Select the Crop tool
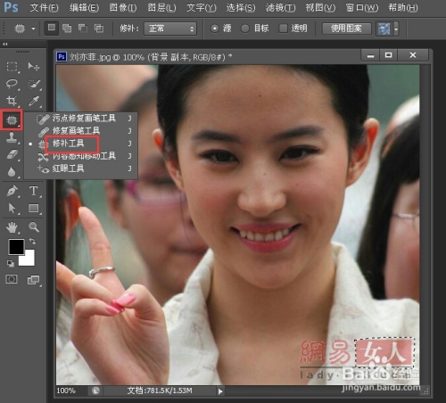Viewport: 446px width, 403px height. (12, 101)
